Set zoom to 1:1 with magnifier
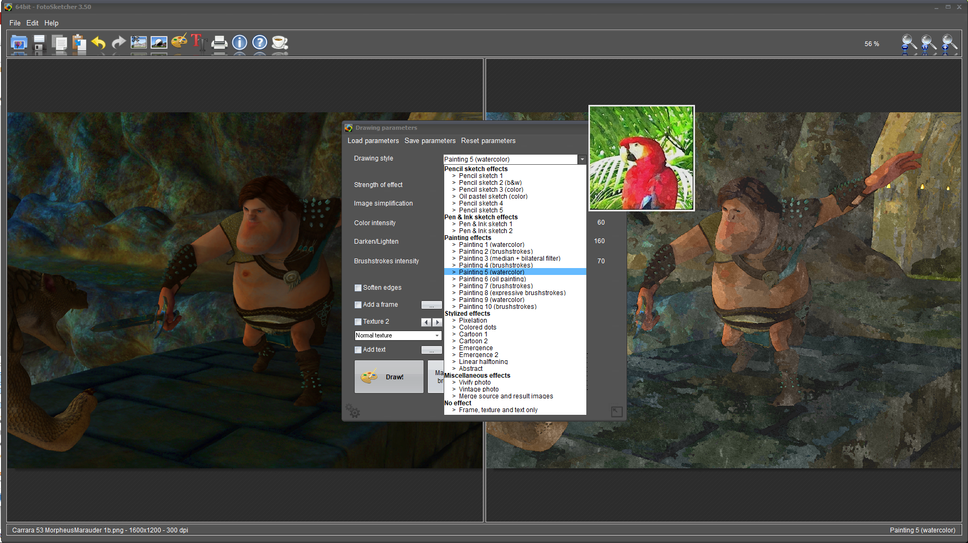 pos(928,44)
